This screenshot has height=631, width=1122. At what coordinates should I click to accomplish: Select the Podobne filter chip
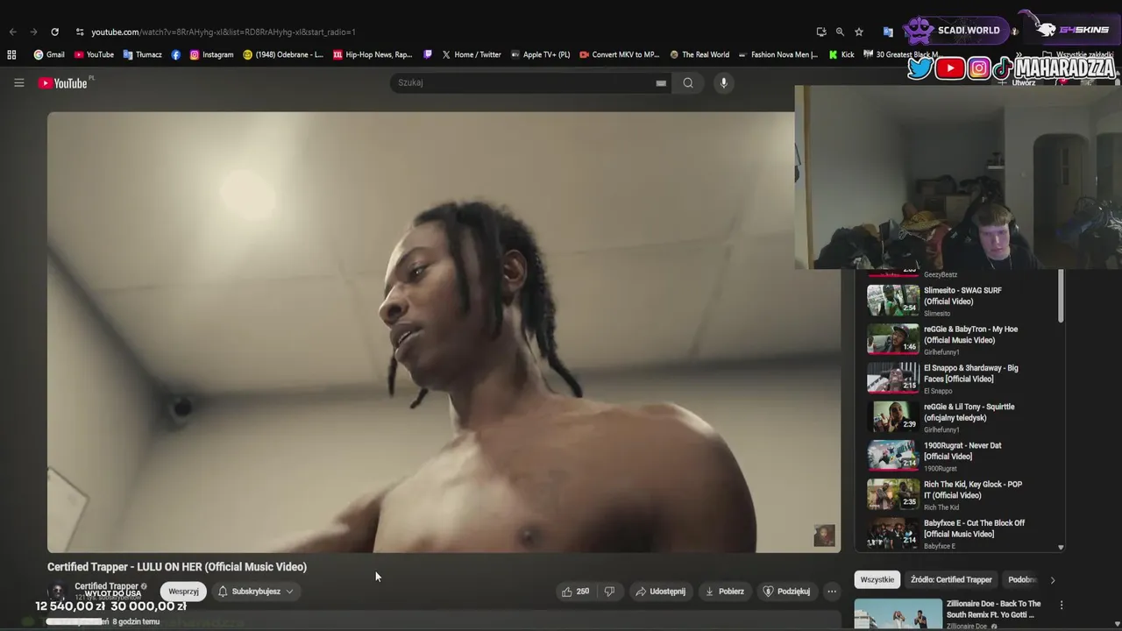(1021, 579)
